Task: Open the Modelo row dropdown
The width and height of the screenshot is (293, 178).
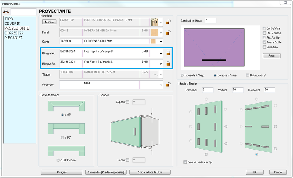Action: (161, 22)
